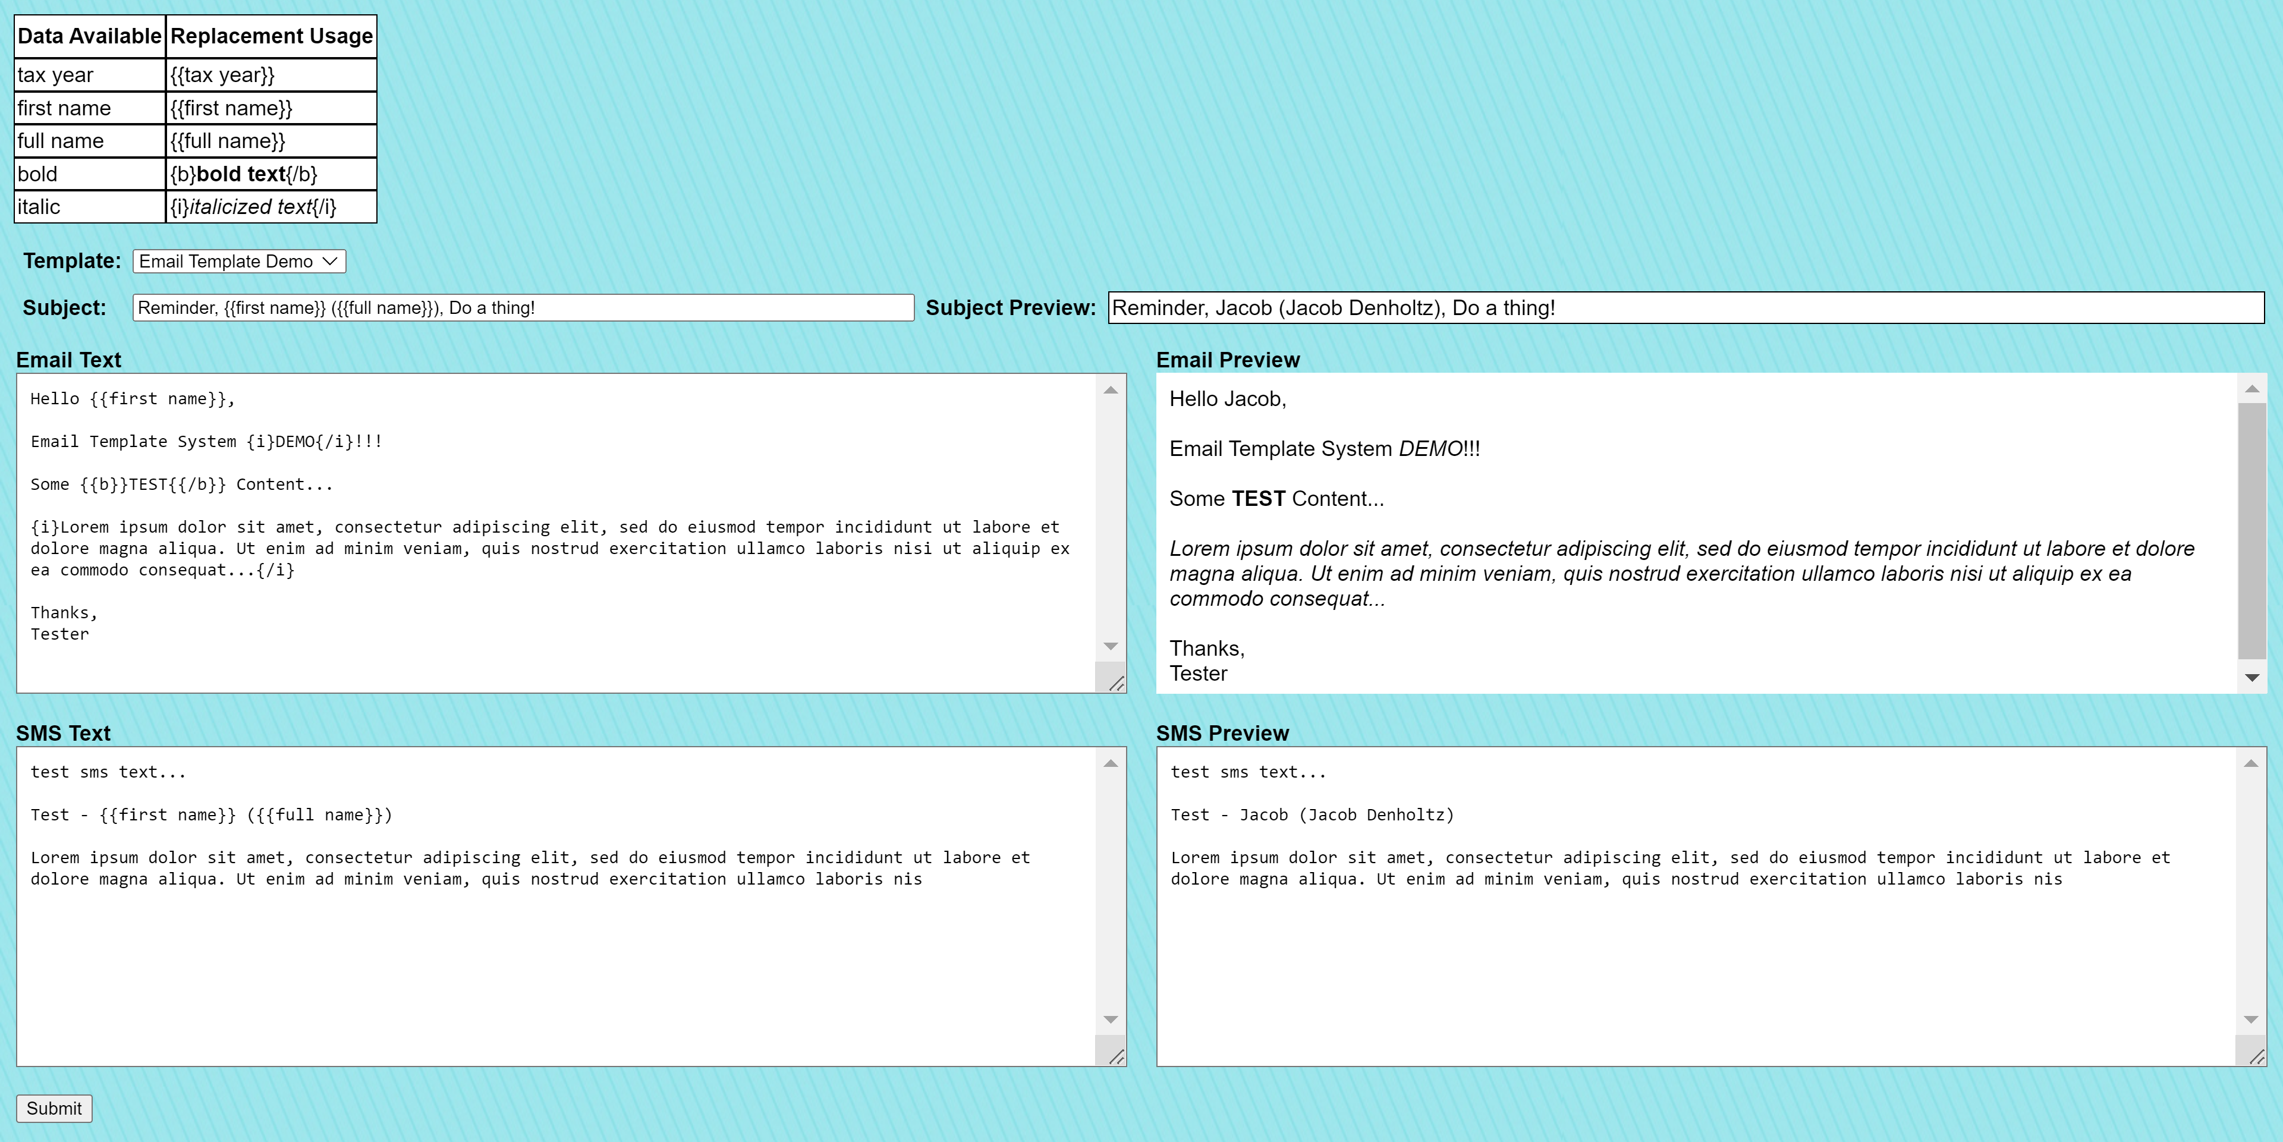Image resolution: width=2283 pixels, height=1142 pixels.
Task: Click the Email Preview pane
Action: point(1684,531)
